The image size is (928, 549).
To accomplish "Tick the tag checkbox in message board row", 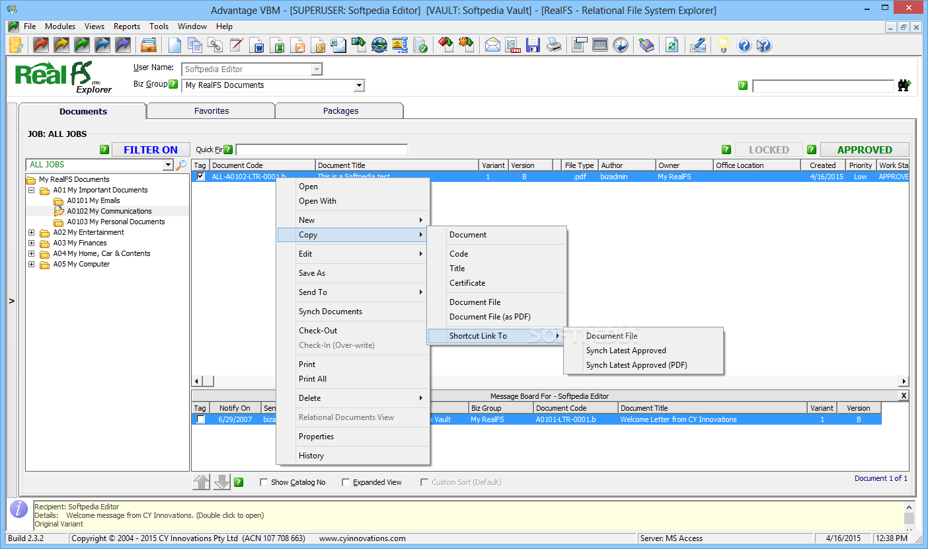I will tap(200, 419).
